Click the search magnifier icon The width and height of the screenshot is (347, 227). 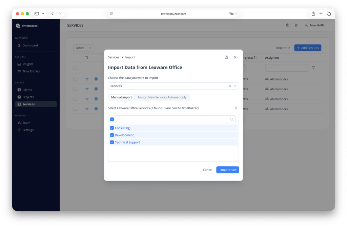pos(232,119)
